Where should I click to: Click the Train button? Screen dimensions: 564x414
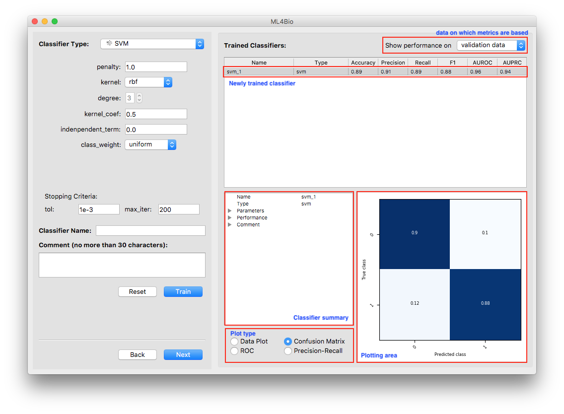[183, 291]
